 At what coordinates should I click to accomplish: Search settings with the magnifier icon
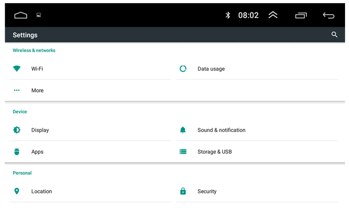coord(334,35)
